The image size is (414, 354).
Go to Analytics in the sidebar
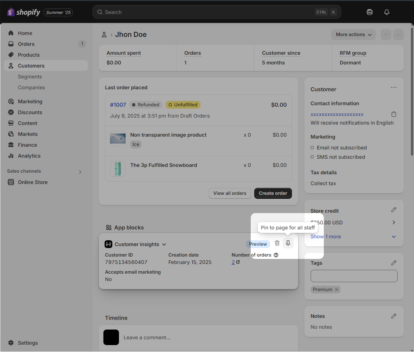pos(29,156)
